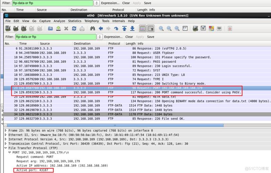The width and height of the screenshot is (271, 173).
Task: Open the Edit menu
Action: click(16, 21)
